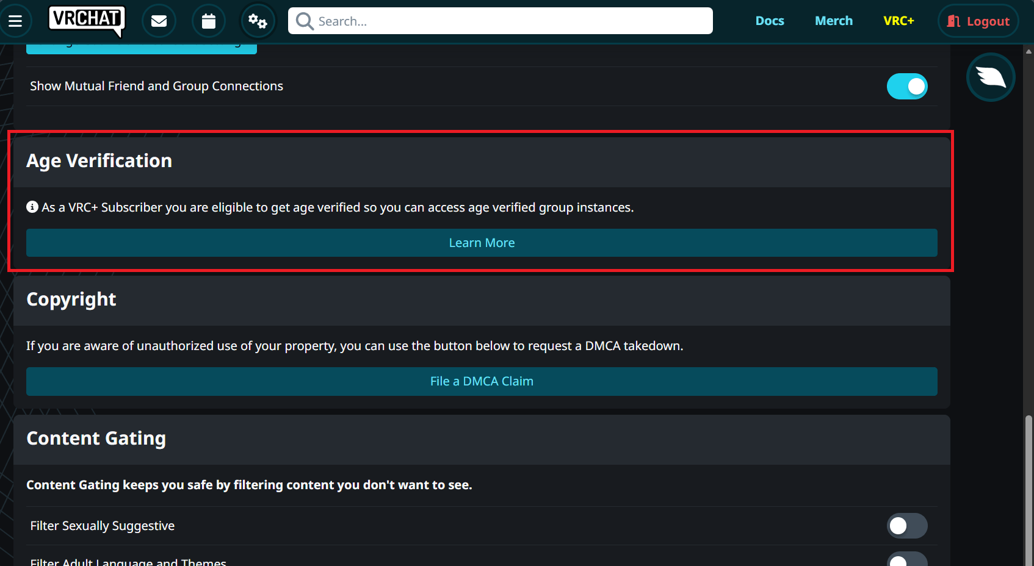Toggle Filter Adult Language and Themes
Viewport: 1034px width, 566px height.
pos(907,560)
